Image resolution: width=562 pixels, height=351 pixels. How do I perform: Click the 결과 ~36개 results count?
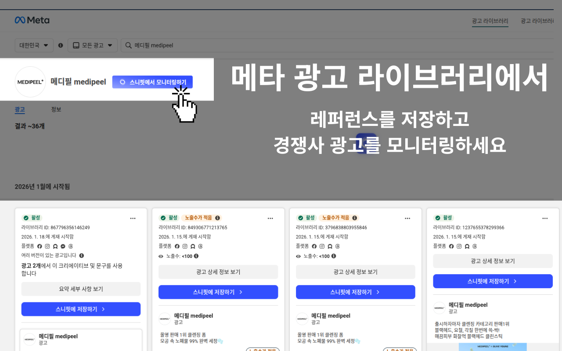(30, 126)
